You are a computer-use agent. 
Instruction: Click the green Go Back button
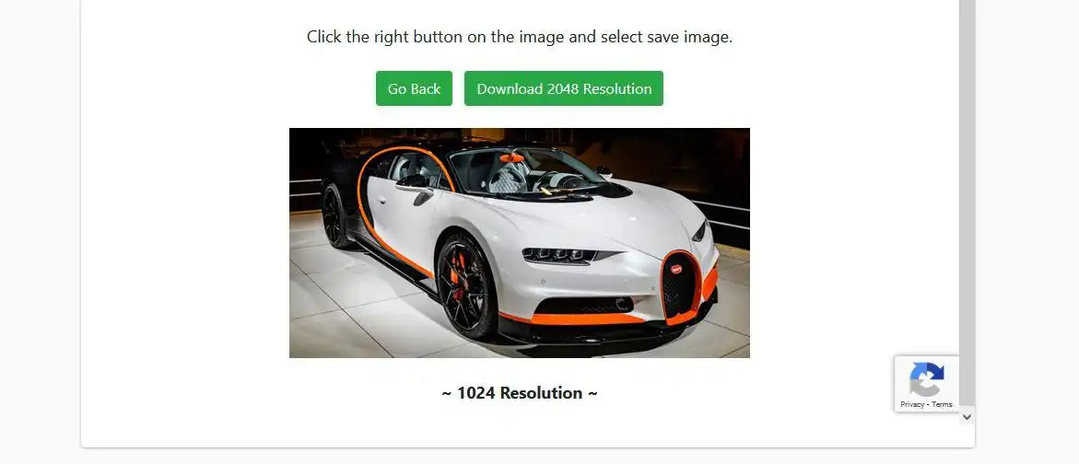pos(414,88)
